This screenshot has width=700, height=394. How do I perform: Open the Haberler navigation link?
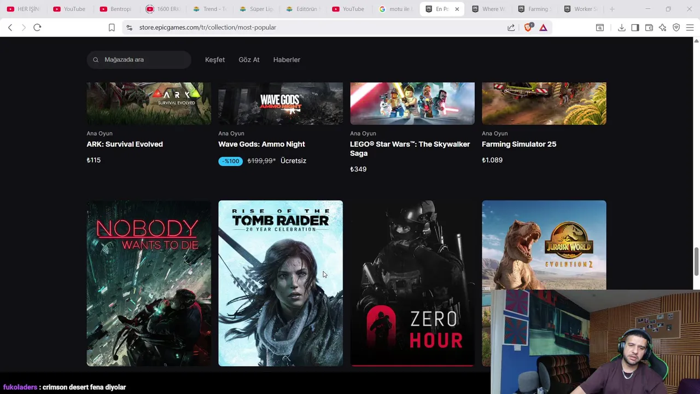287,60
